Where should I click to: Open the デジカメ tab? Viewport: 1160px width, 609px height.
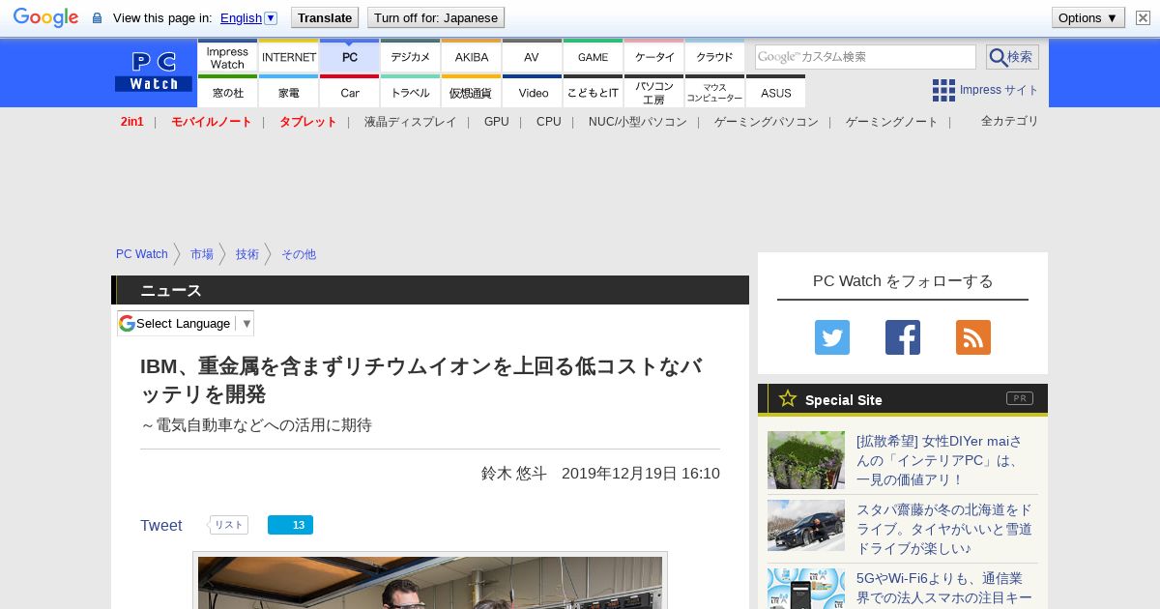point(411,56)
